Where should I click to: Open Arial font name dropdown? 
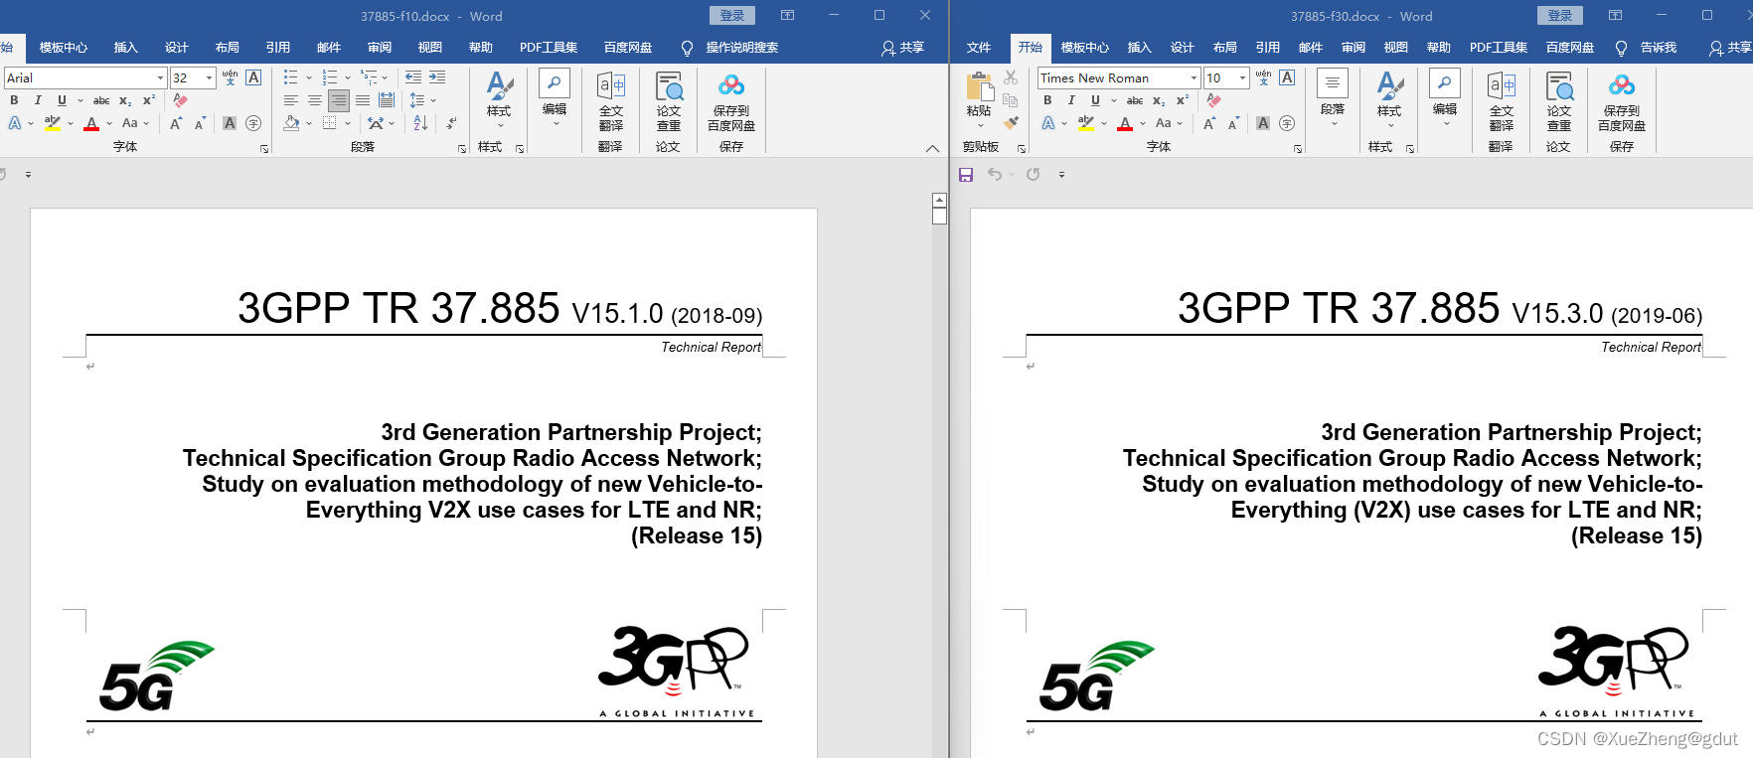160,77
